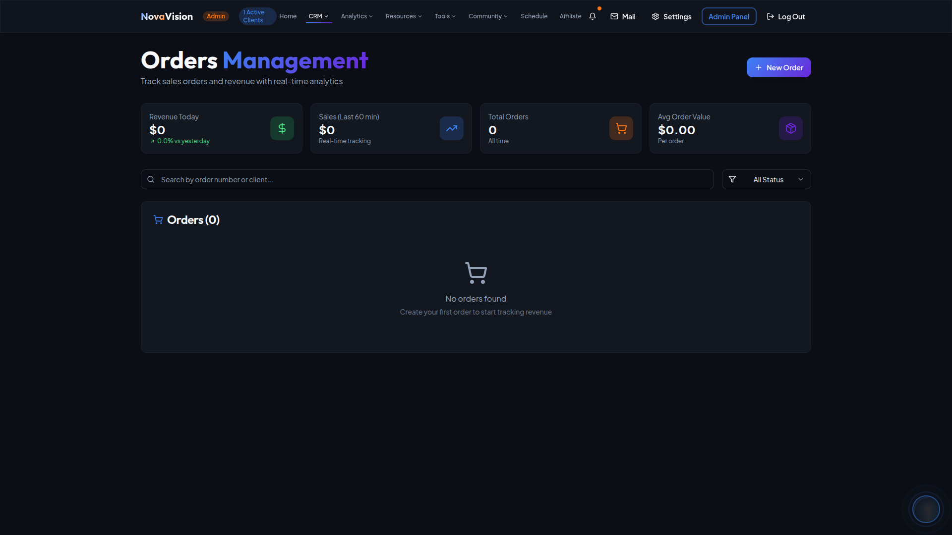952x535 pixels.
Task: Click the large empty cart icon
Action: (476, 273)
